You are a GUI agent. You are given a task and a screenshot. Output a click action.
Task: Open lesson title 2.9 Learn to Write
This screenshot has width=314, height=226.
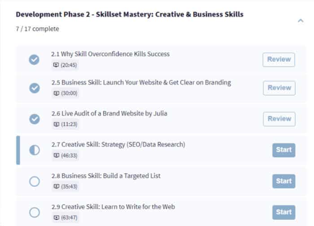pyautogui.click(x=113, y=207)
